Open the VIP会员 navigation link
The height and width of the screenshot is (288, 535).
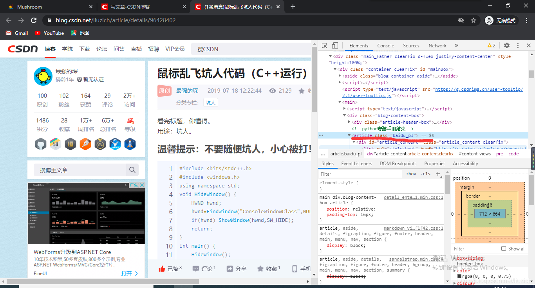[x=175, y=49]
